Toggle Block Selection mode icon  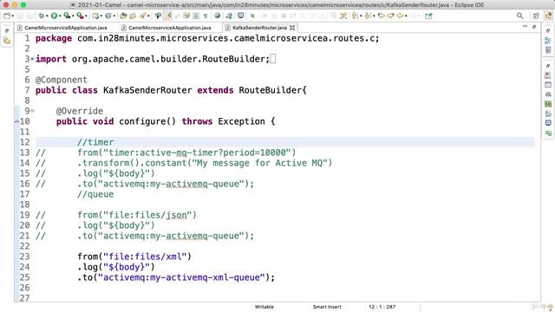tap(195, 16)
